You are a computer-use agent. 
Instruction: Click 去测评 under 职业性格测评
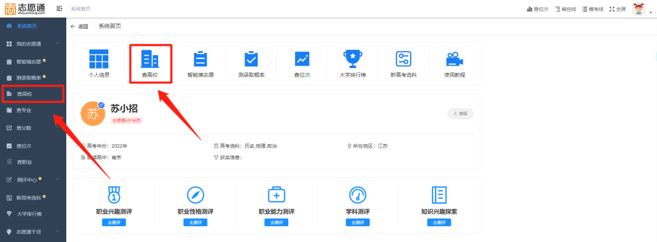[x=195, y=223]
